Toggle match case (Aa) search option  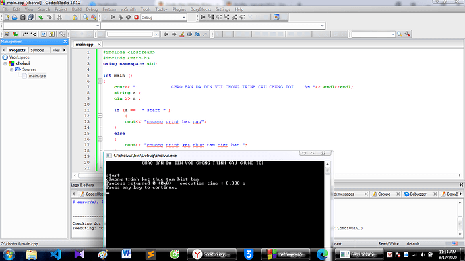197,34
